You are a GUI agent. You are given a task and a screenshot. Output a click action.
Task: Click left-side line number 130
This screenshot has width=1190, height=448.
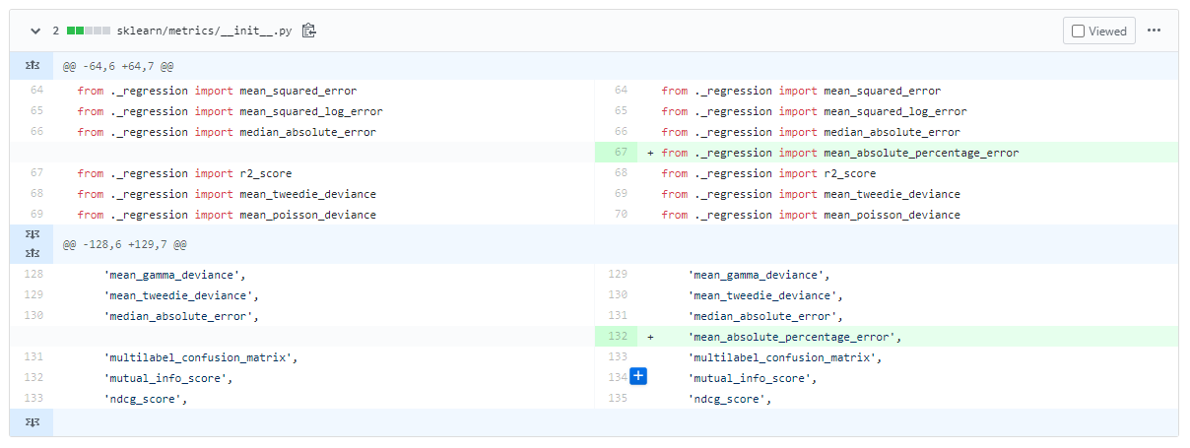point(33,316)
